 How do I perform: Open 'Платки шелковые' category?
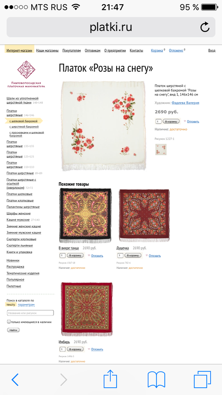tap(19, 194)
